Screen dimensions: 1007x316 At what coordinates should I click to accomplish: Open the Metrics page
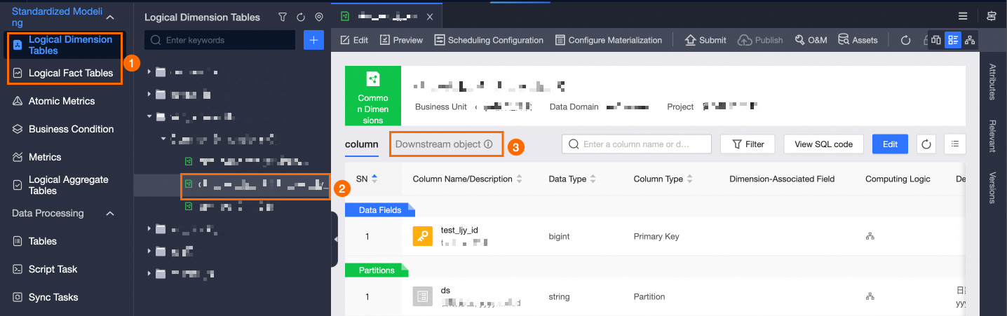45,157
